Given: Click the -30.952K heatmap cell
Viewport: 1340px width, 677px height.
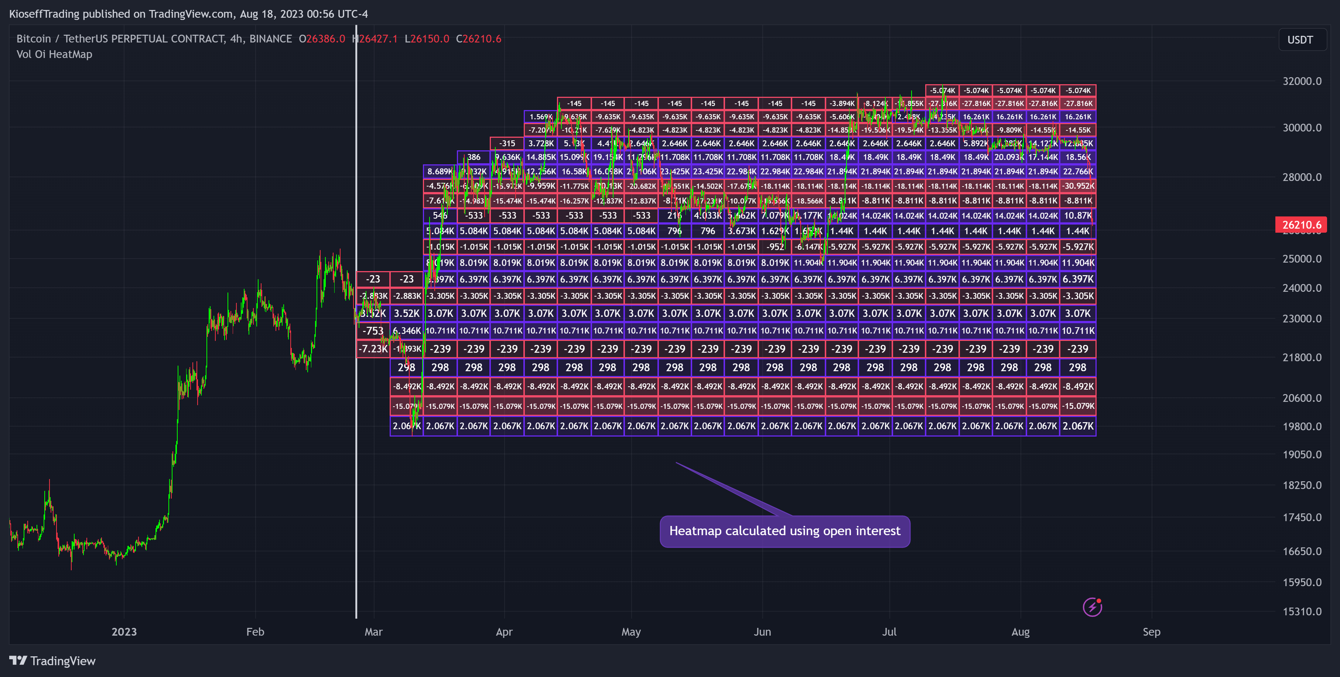Looking at the screenshot, I should (x=1078, y=186).
